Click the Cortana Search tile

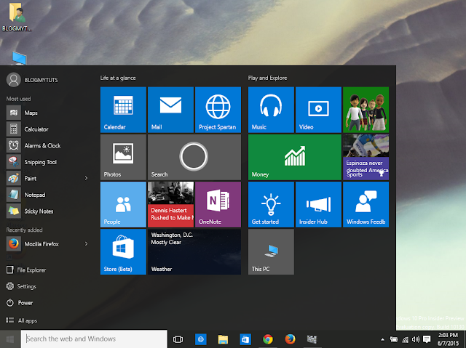click(194, 157)
